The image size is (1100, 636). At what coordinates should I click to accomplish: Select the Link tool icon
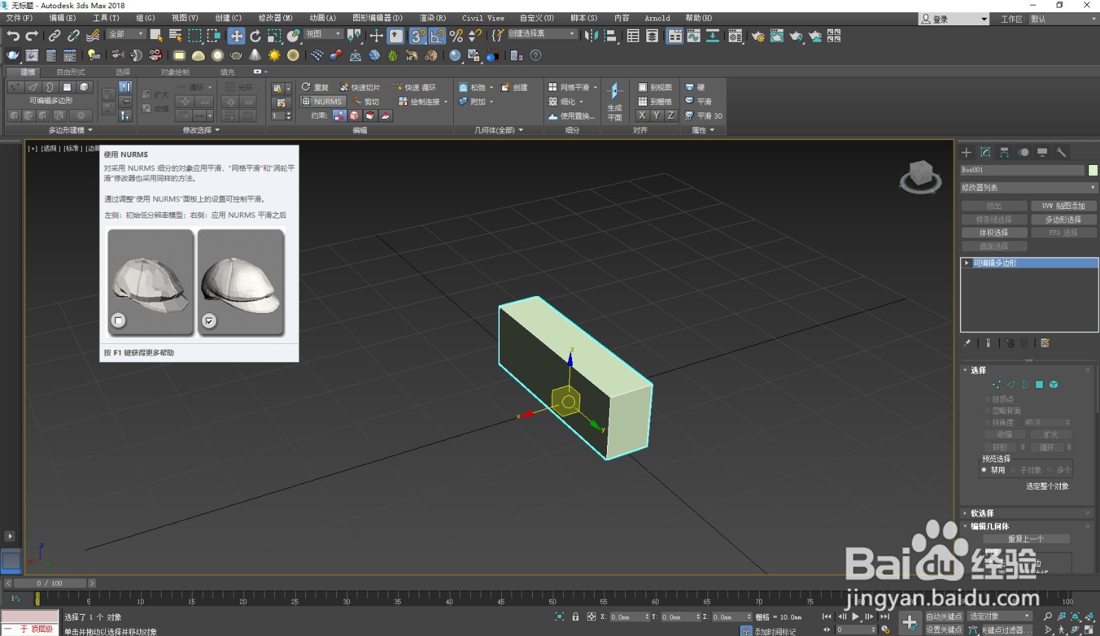(x=55, y=36)
